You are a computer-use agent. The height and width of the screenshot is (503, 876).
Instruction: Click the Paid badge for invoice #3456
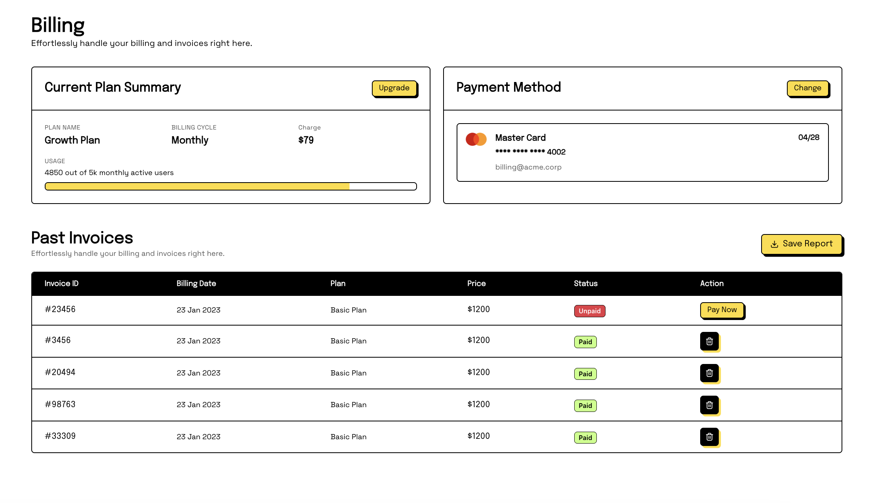point(585,342)
